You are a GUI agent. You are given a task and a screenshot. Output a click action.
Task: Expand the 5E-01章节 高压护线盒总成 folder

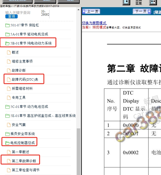(40, 116)
